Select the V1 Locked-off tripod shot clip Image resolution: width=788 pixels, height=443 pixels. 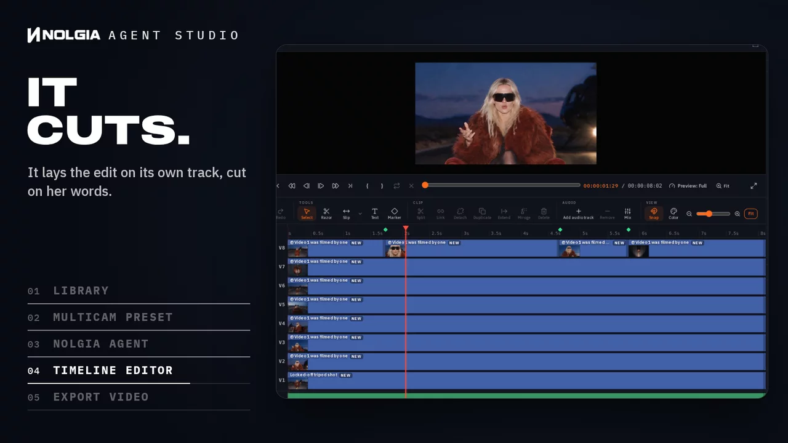click(x=526, y=381)
